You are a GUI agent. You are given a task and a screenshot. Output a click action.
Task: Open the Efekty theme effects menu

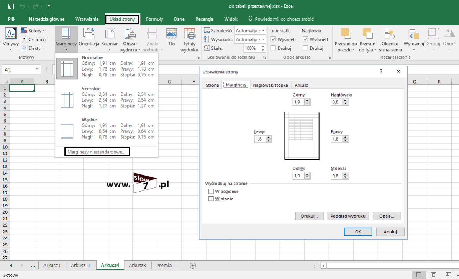33,48
